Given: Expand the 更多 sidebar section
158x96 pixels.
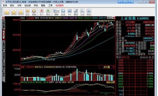Looking at the screenshot, I should click(4, 76).
